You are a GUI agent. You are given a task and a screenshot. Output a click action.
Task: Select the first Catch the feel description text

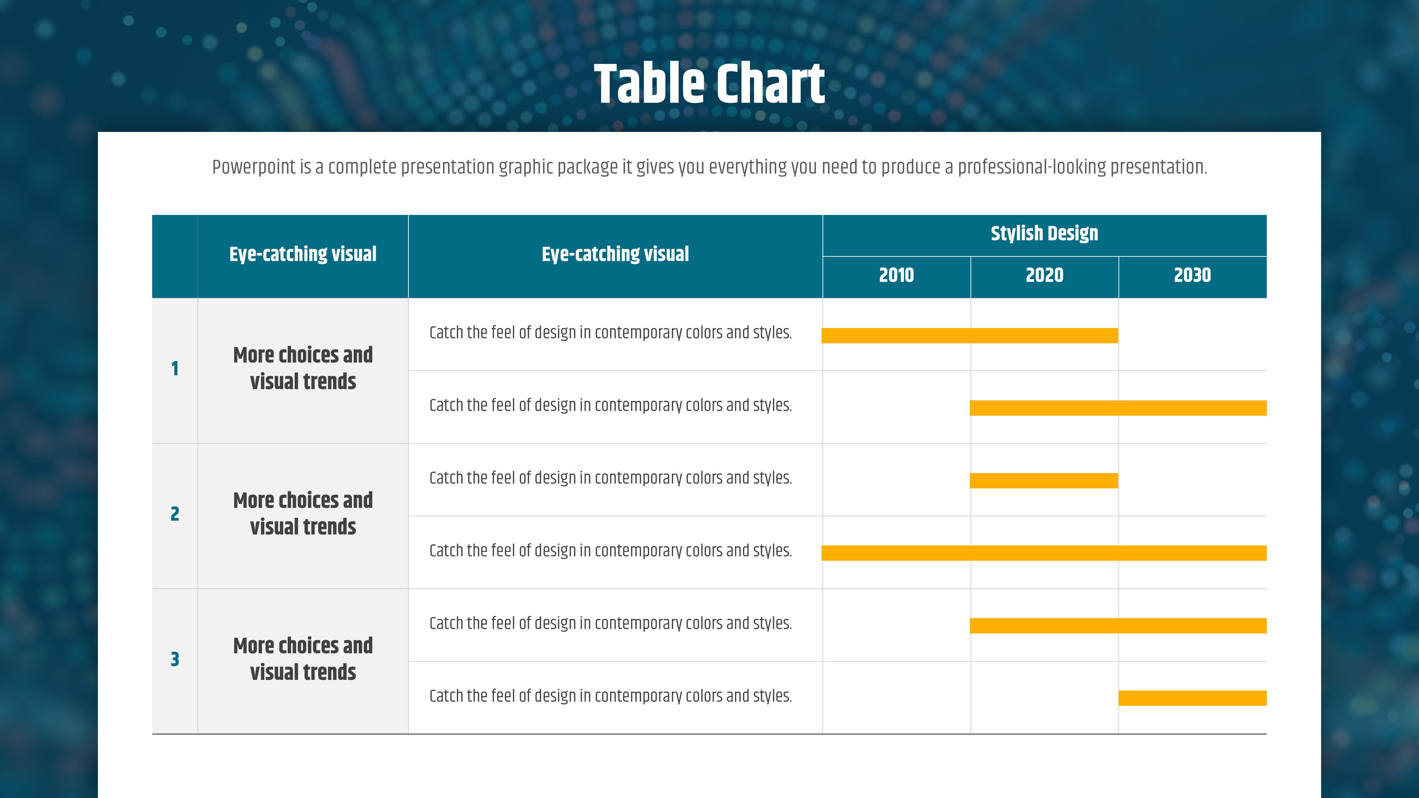click(x=610, y=333)
